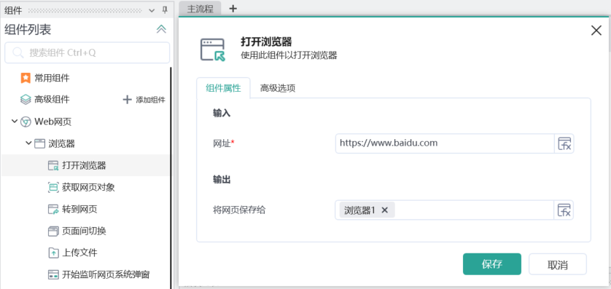Click the 将网页保存给 output field
Viewport: 611px width, 289px height.
[445, 210]
